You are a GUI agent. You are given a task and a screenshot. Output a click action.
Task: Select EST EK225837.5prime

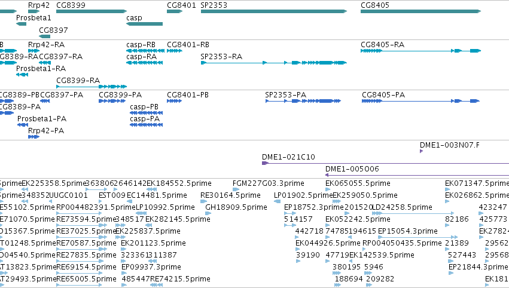148,232
